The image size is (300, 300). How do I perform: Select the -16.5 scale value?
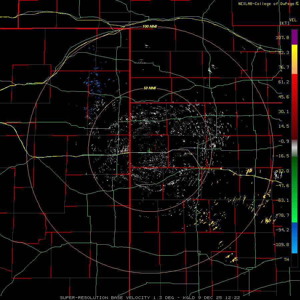[x=282, y=156]
